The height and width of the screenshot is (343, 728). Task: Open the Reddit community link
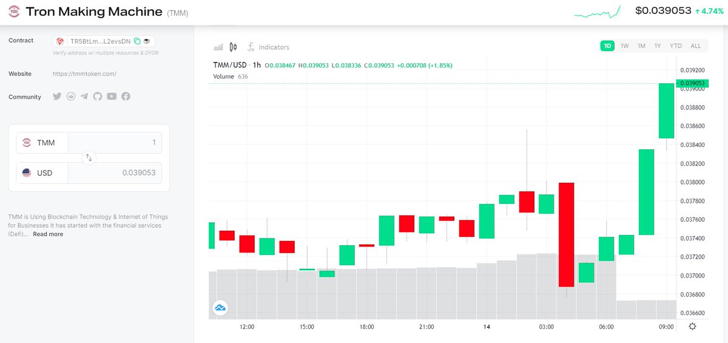71,97
